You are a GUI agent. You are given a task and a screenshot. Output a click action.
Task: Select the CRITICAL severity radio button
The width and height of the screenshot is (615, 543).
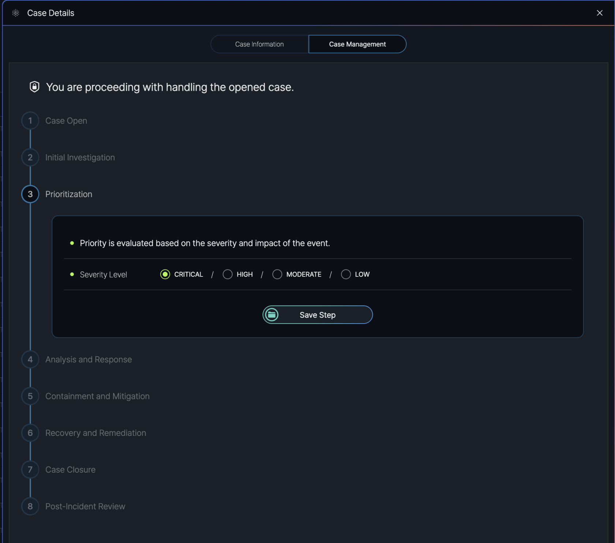point(165,274)
